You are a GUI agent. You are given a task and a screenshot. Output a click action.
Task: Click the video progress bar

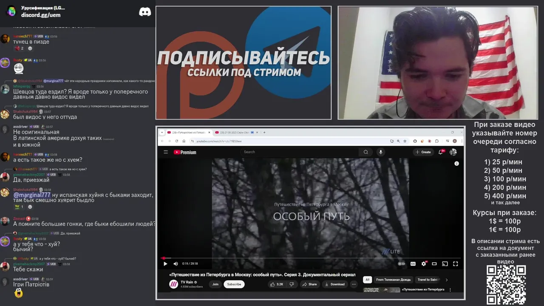point(311,258)
